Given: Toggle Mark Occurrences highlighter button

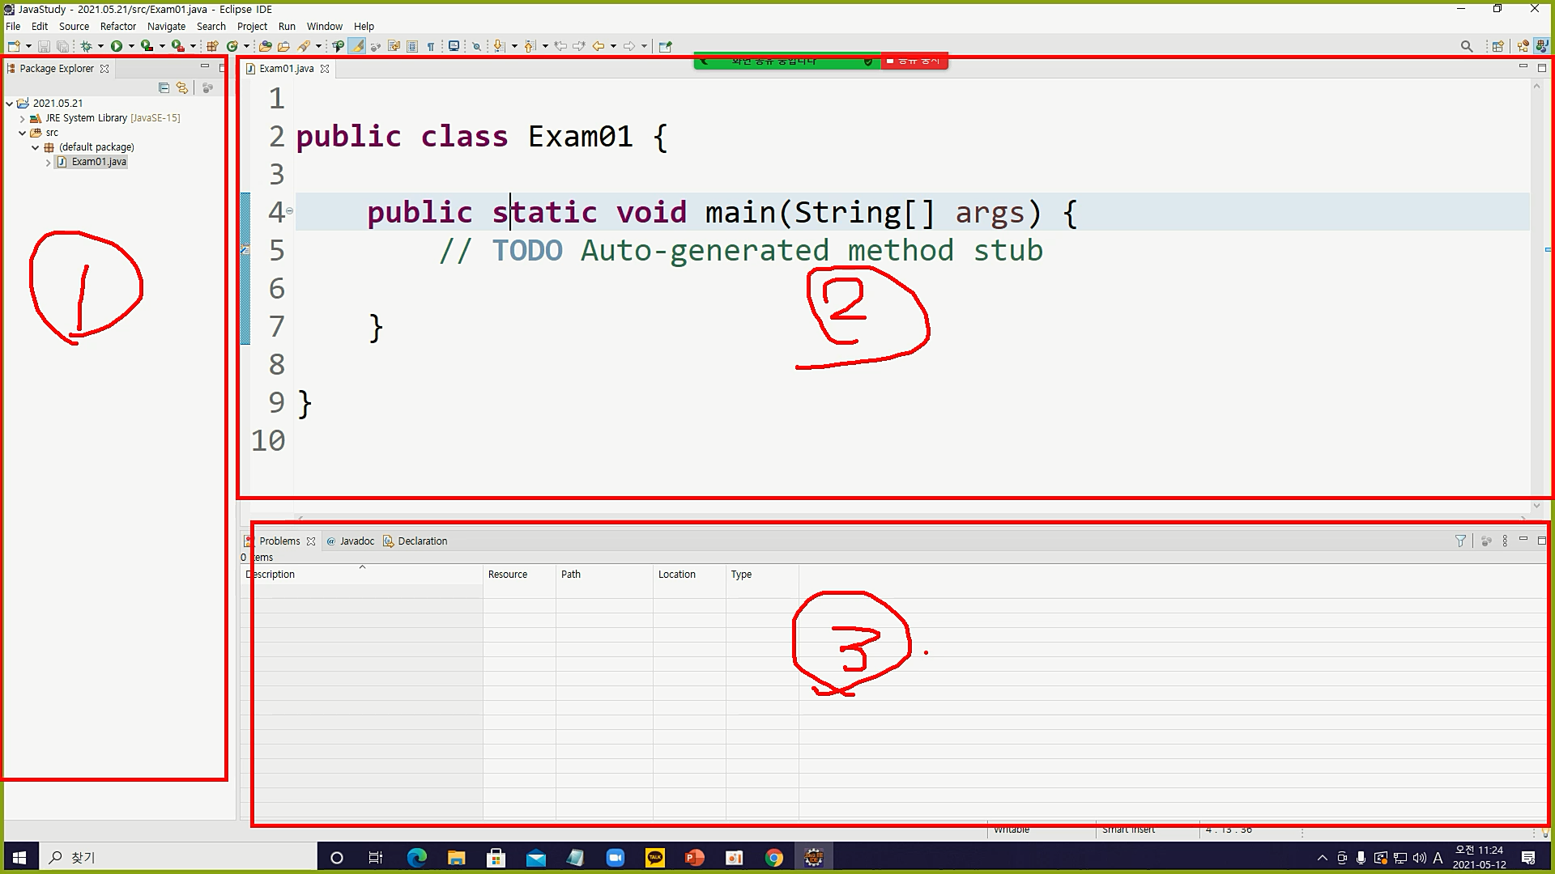Looking at the screenshot, I should click(x=357, y=46).
